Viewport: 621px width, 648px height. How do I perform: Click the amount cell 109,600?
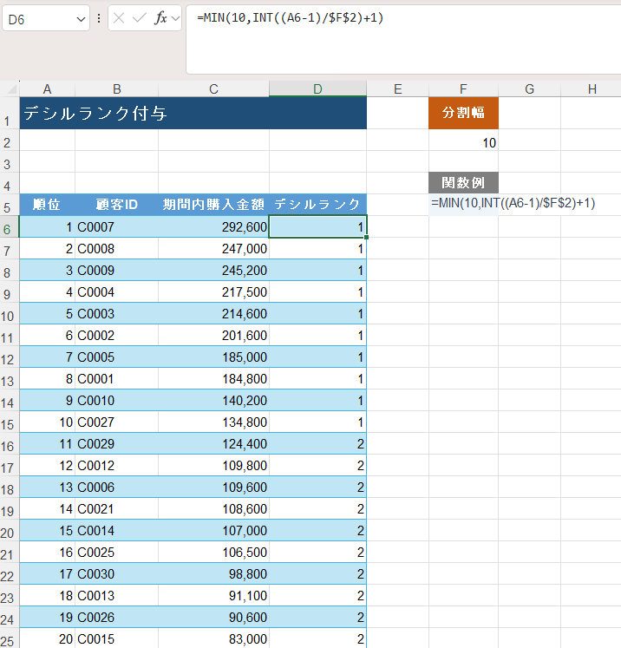pyautogui.click(x=213, y=487)
